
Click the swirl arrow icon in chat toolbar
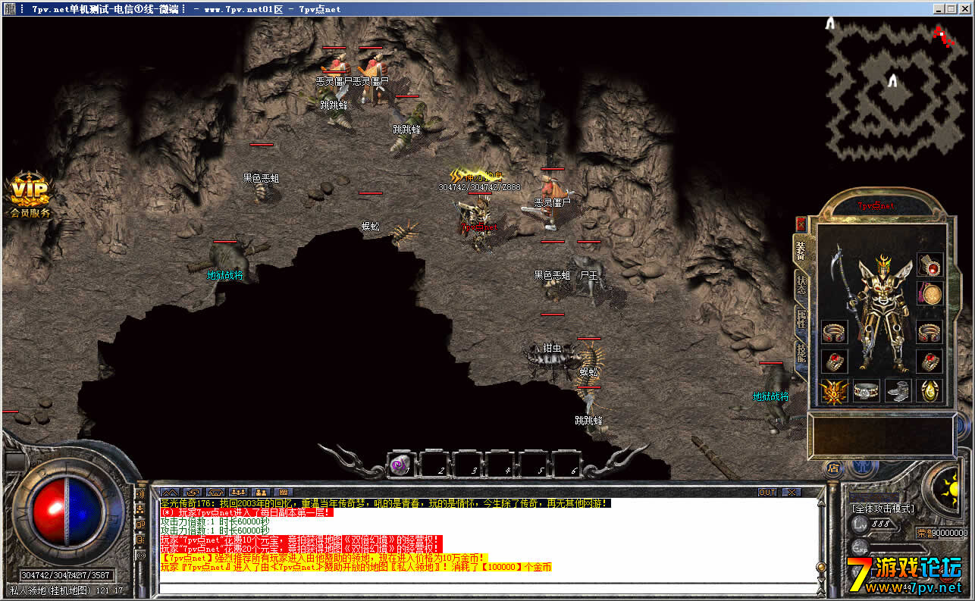point(193,493)
